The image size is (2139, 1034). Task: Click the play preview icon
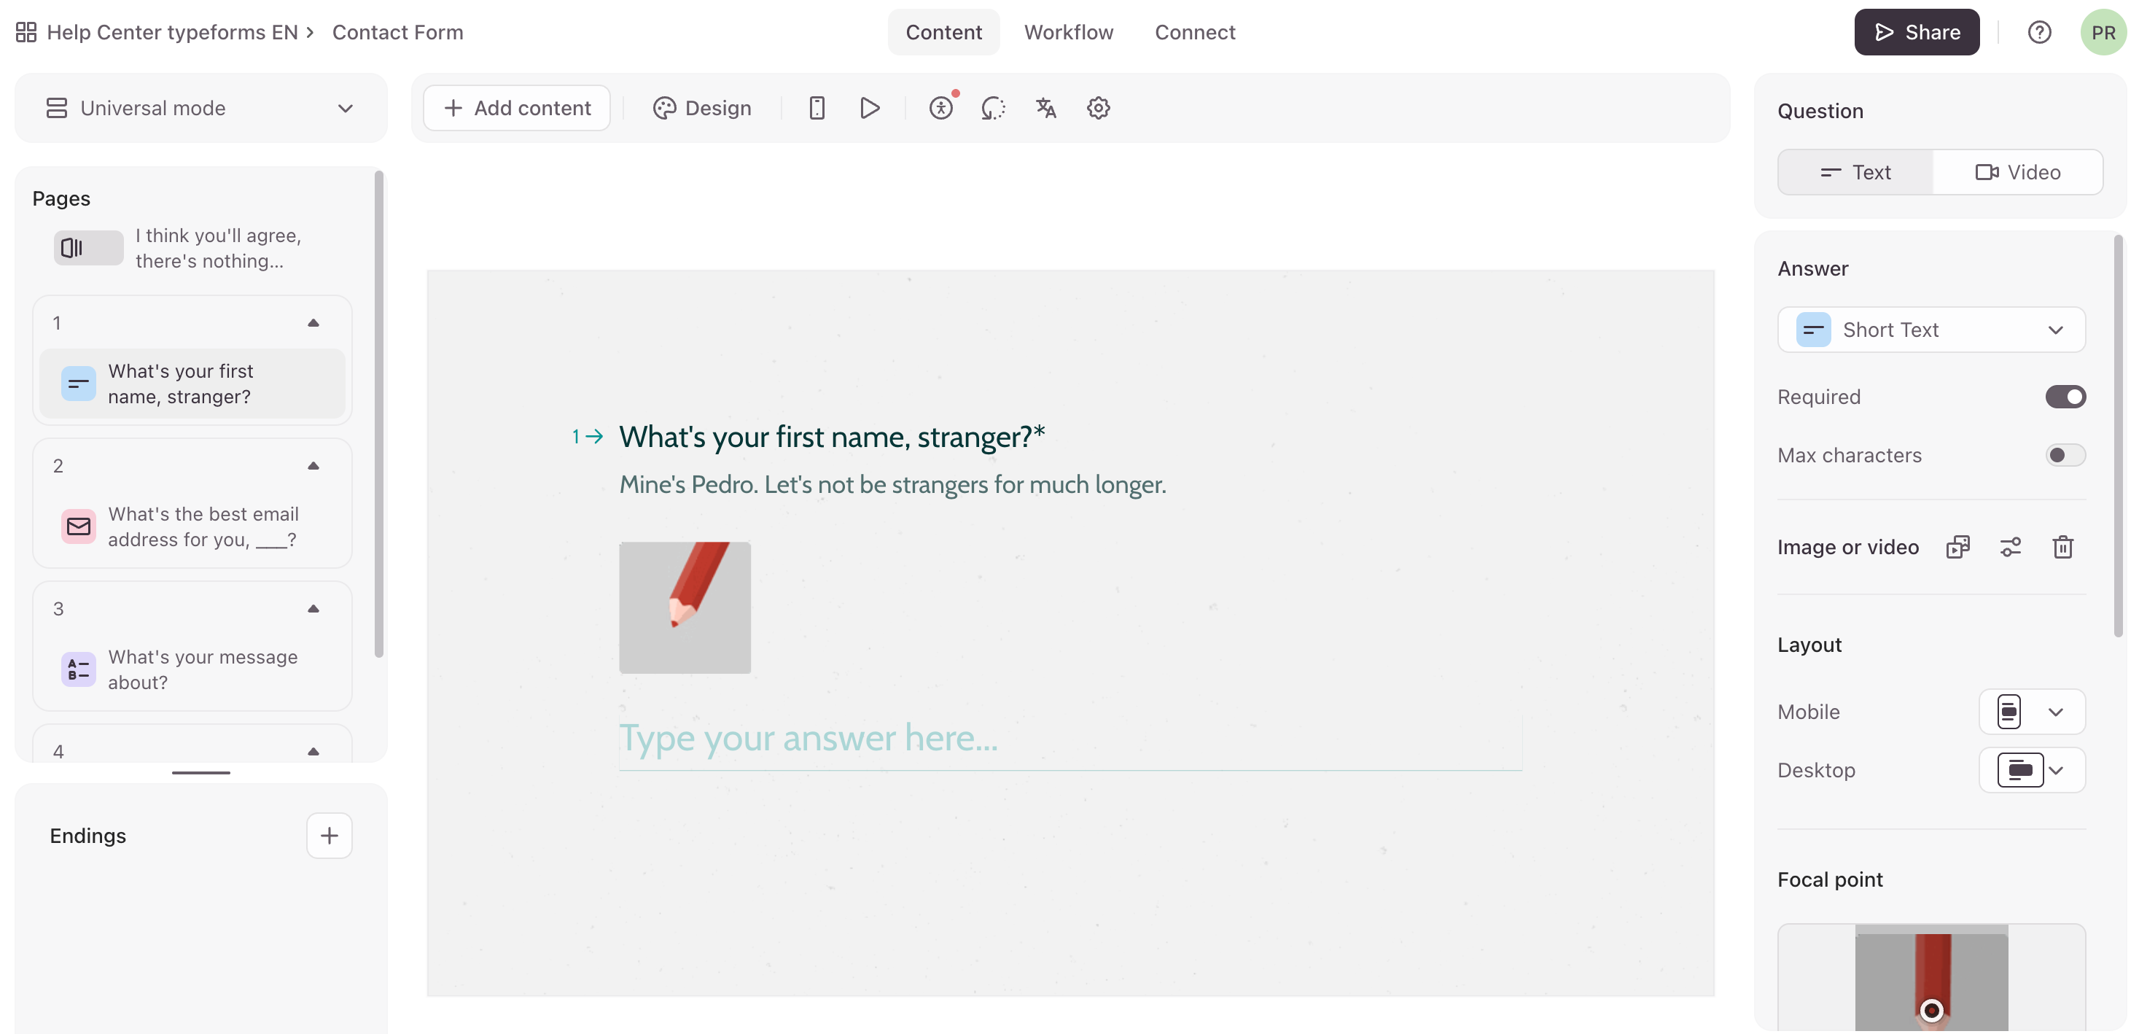click(x=870, y=108)
